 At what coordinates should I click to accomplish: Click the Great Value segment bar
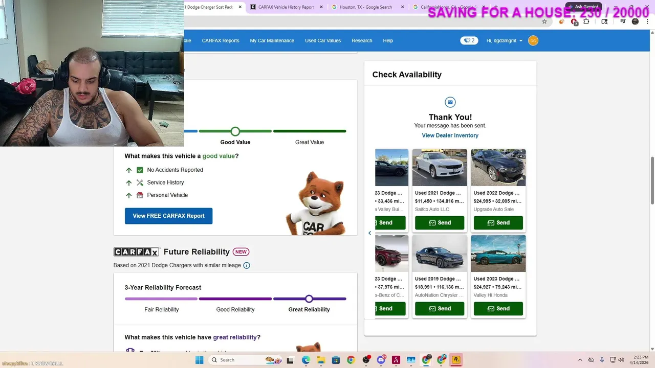[310, 131]
